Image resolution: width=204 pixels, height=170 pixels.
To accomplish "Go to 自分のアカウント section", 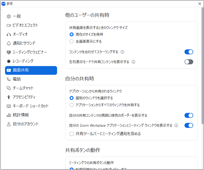I will [x=26, y=124].
